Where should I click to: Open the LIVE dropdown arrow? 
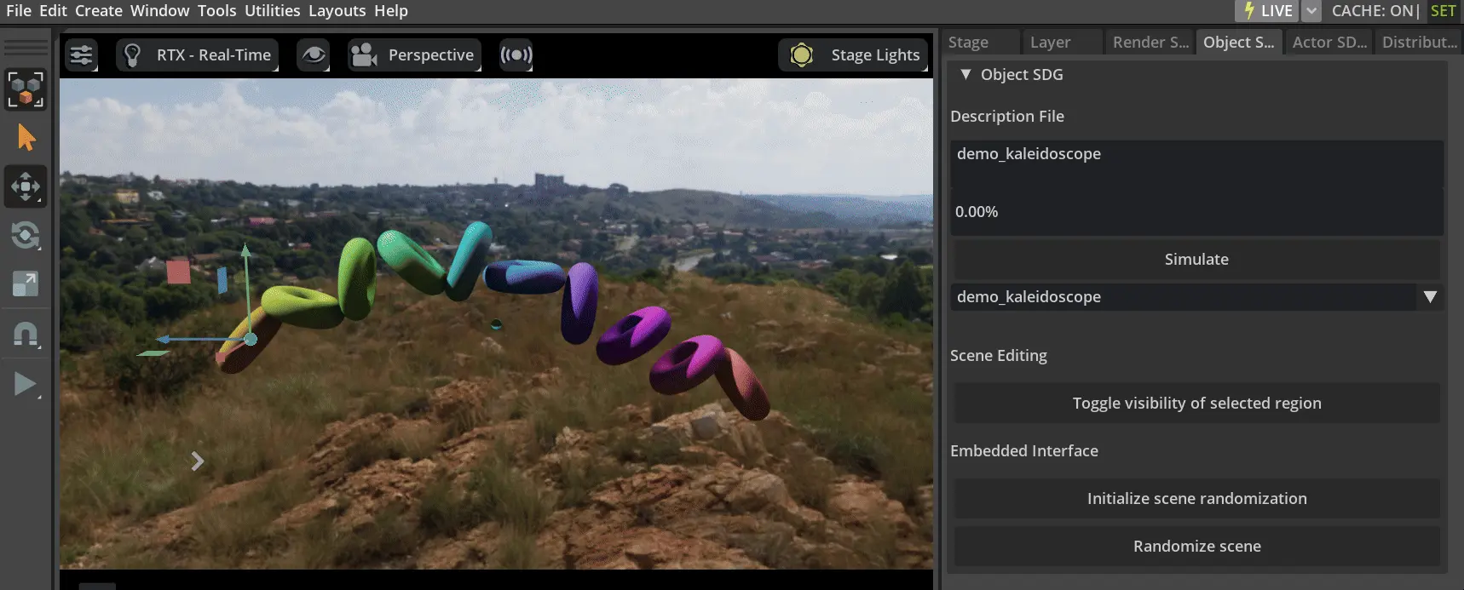[1311, 11]
